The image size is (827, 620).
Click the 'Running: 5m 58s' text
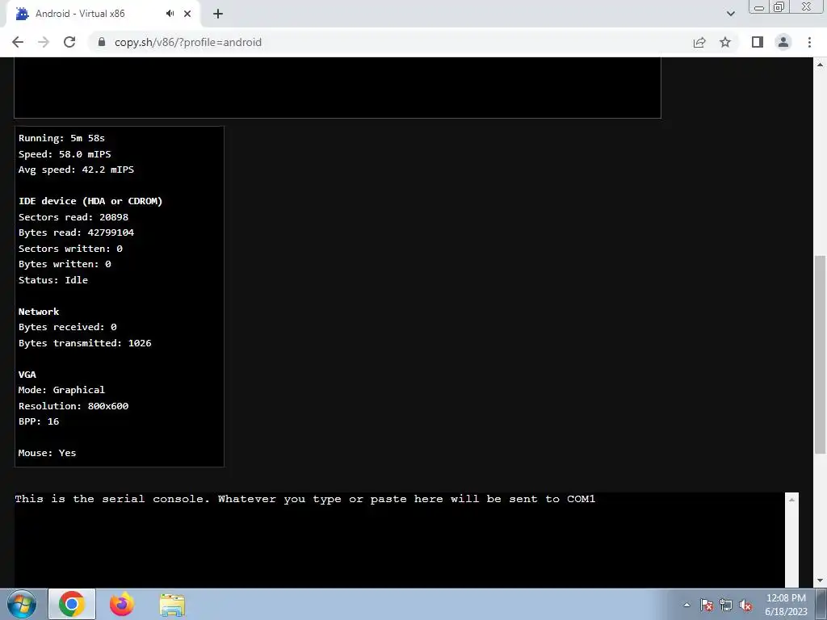[x=61, y=138]
